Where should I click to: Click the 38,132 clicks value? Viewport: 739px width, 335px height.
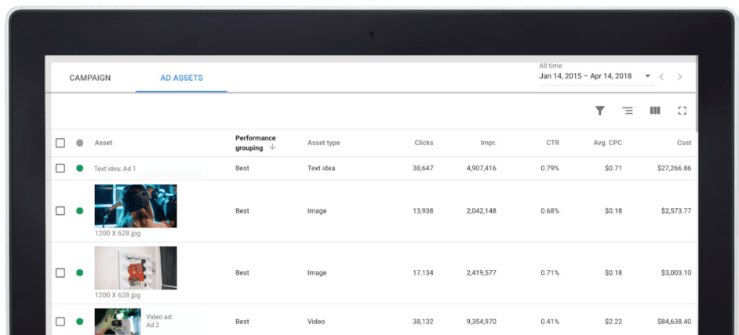tap(423, 322)
